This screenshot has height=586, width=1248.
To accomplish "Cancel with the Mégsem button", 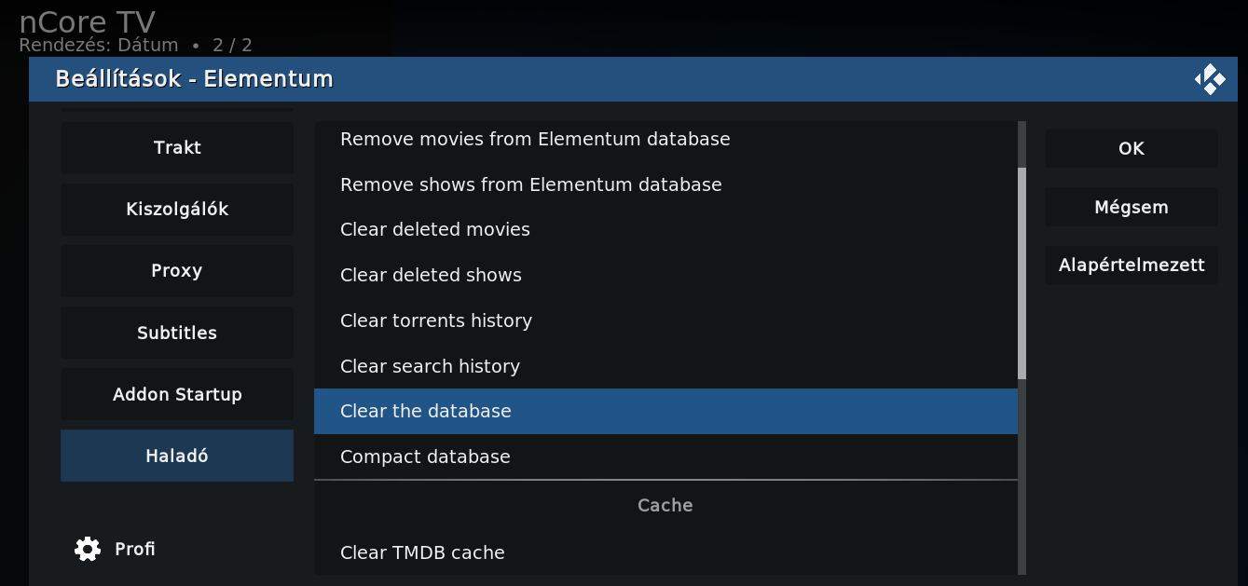I will tap(1131, 207).
